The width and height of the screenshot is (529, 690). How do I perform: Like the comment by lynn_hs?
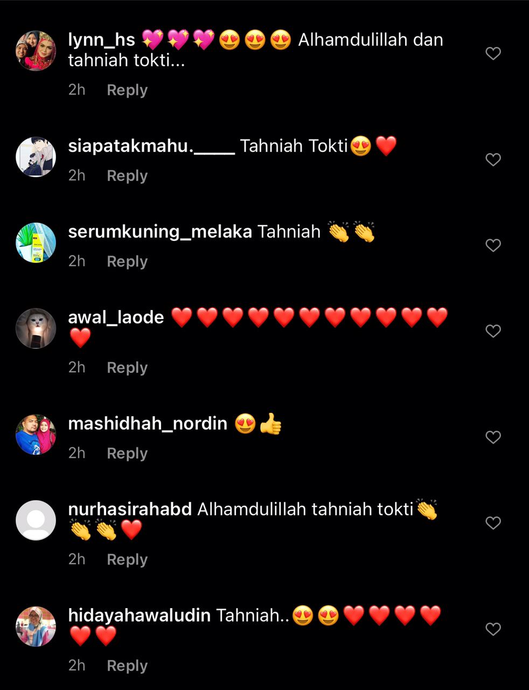(493, 53)
